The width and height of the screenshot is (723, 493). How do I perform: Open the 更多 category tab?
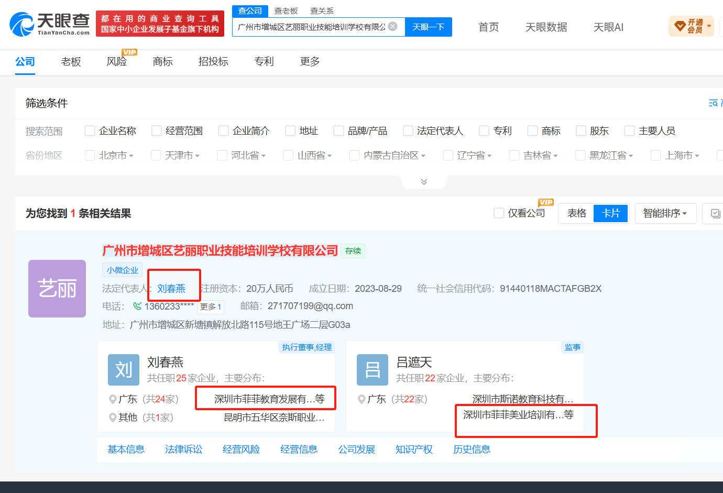click(310, 62)
